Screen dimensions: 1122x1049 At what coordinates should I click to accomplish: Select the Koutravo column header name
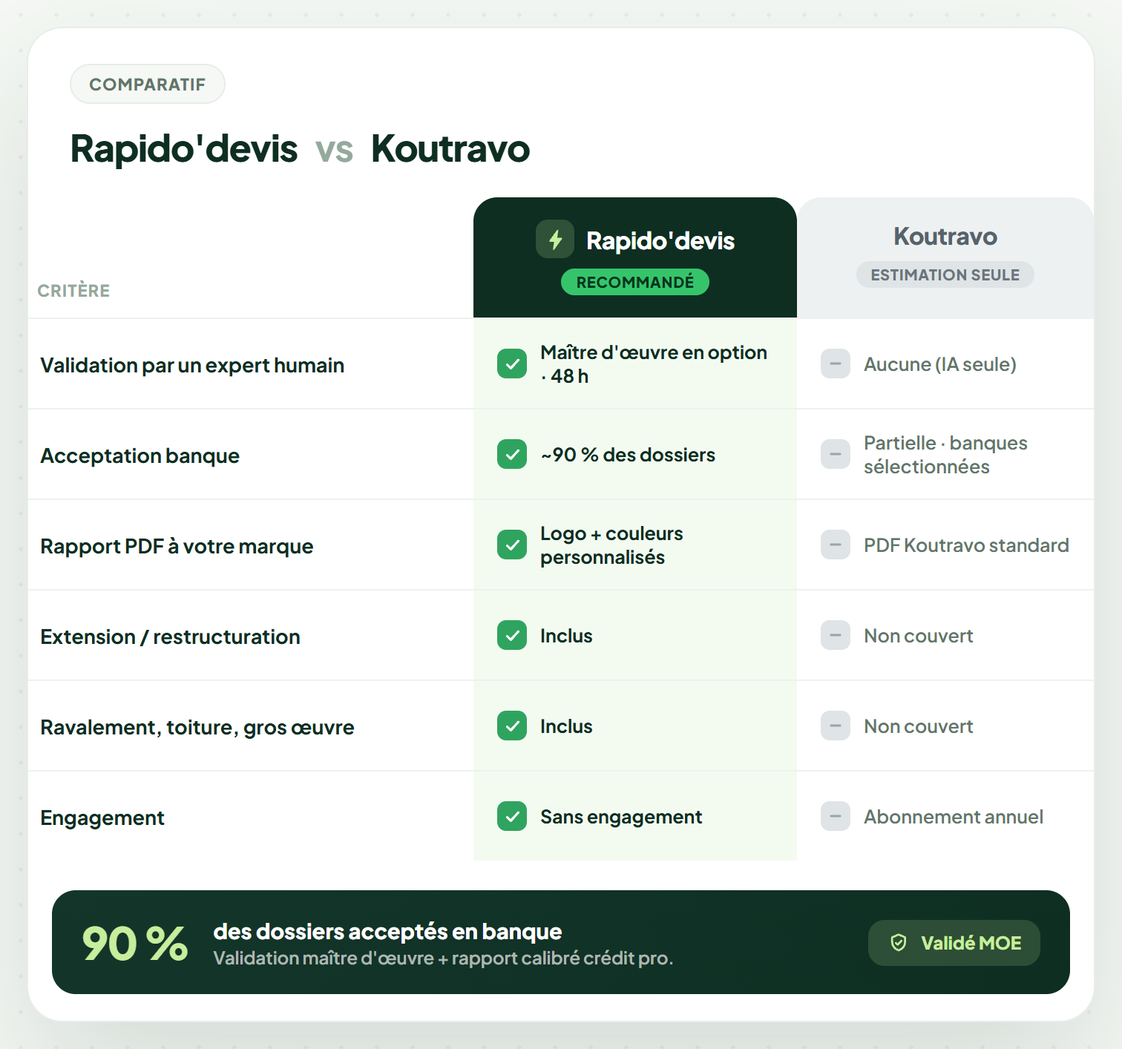(945, 236)
